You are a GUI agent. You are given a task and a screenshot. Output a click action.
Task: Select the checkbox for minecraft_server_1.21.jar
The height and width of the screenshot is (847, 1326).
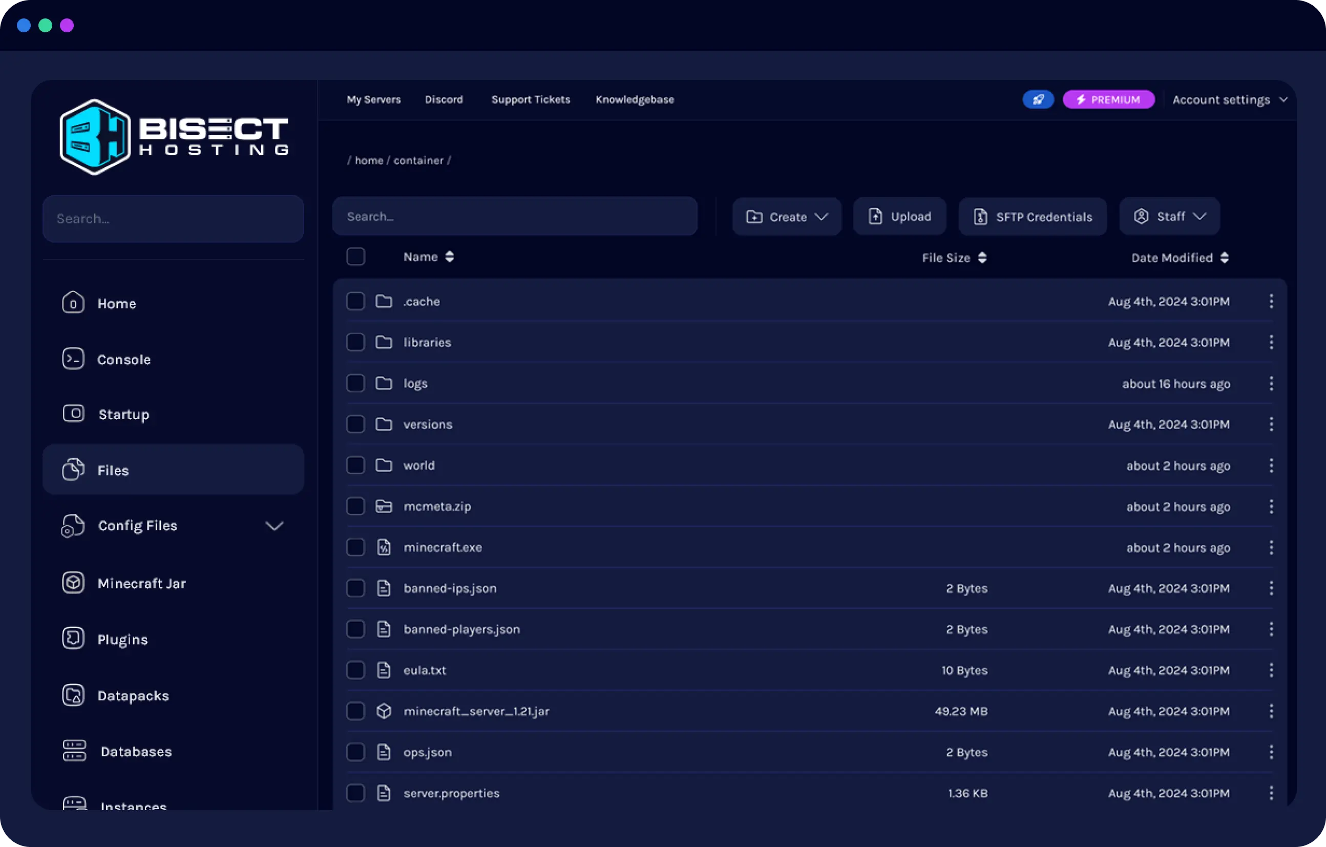pos(356,711)
